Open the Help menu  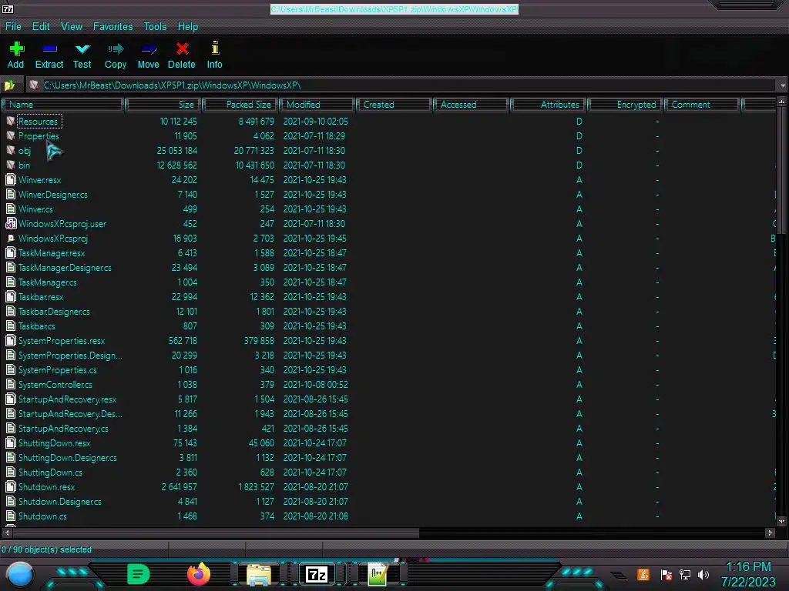(x=188, y=27)
